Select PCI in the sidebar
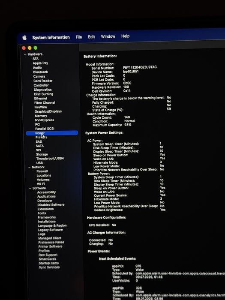This screenshot has width=225, height=300. point(38,124)
